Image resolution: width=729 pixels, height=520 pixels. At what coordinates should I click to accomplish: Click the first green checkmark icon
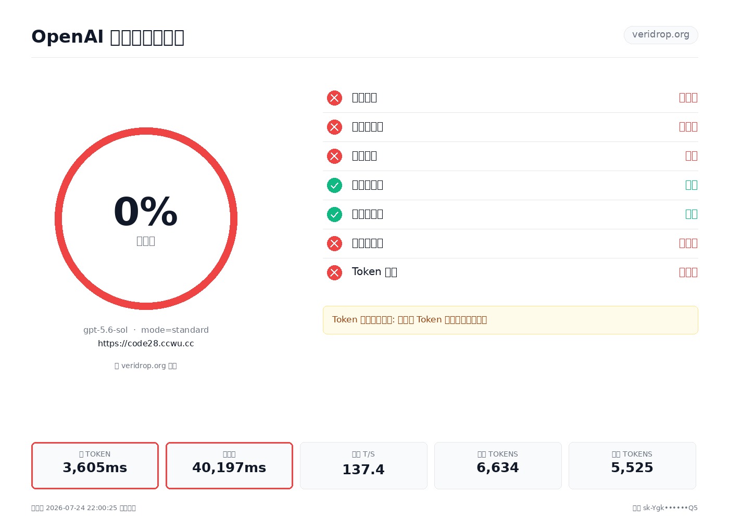(x=334, y=185)
